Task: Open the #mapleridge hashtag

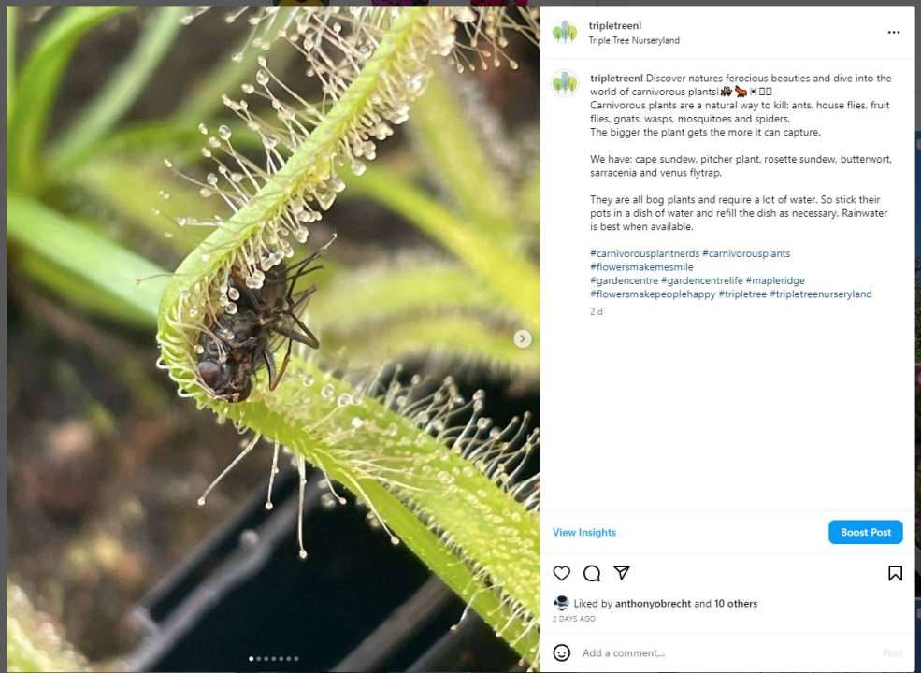Action: [x=775, y=280]
